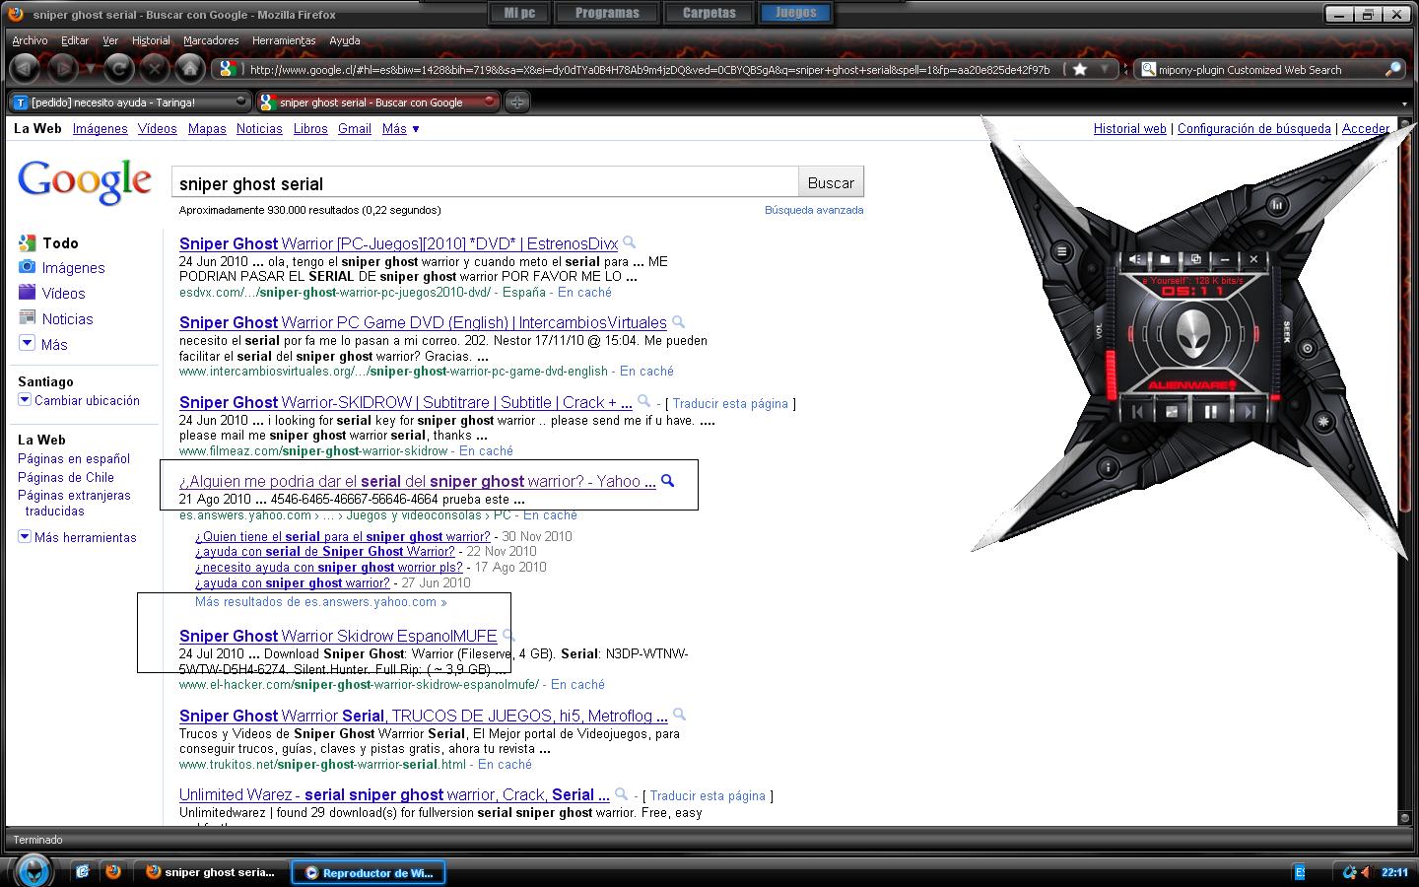Open playlist icon on player's left wing
Screen dimensions: 1419x887
pyautogui.click(x=1062, y=251)
